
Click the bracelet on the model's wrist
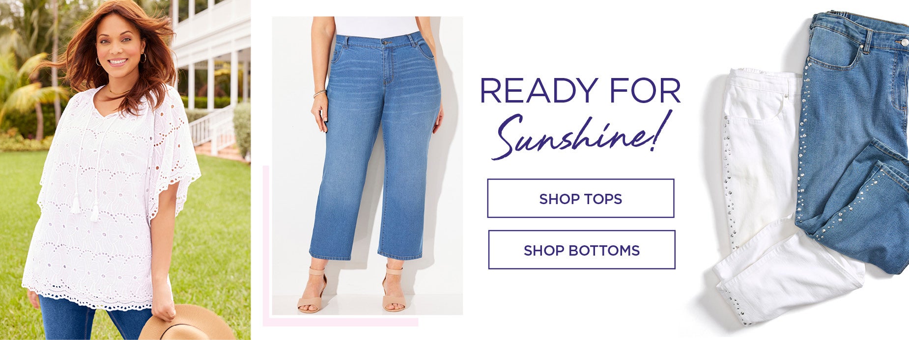(319, 93)
